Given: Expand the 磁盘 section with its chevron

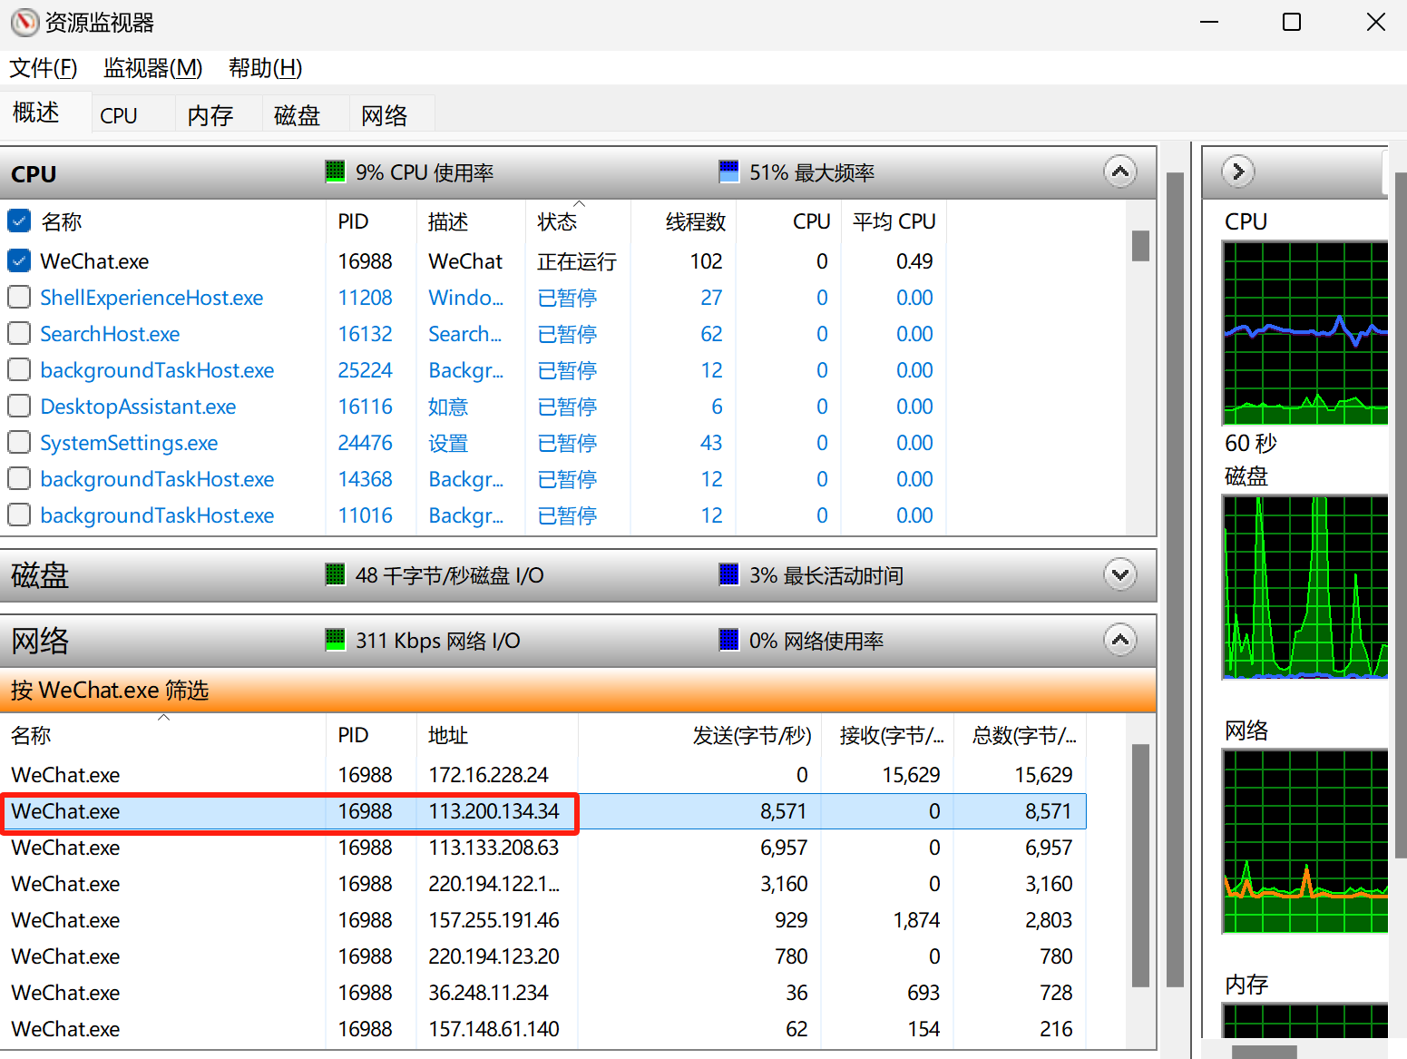Looking at the screenshot, I should pos(1120,574).
